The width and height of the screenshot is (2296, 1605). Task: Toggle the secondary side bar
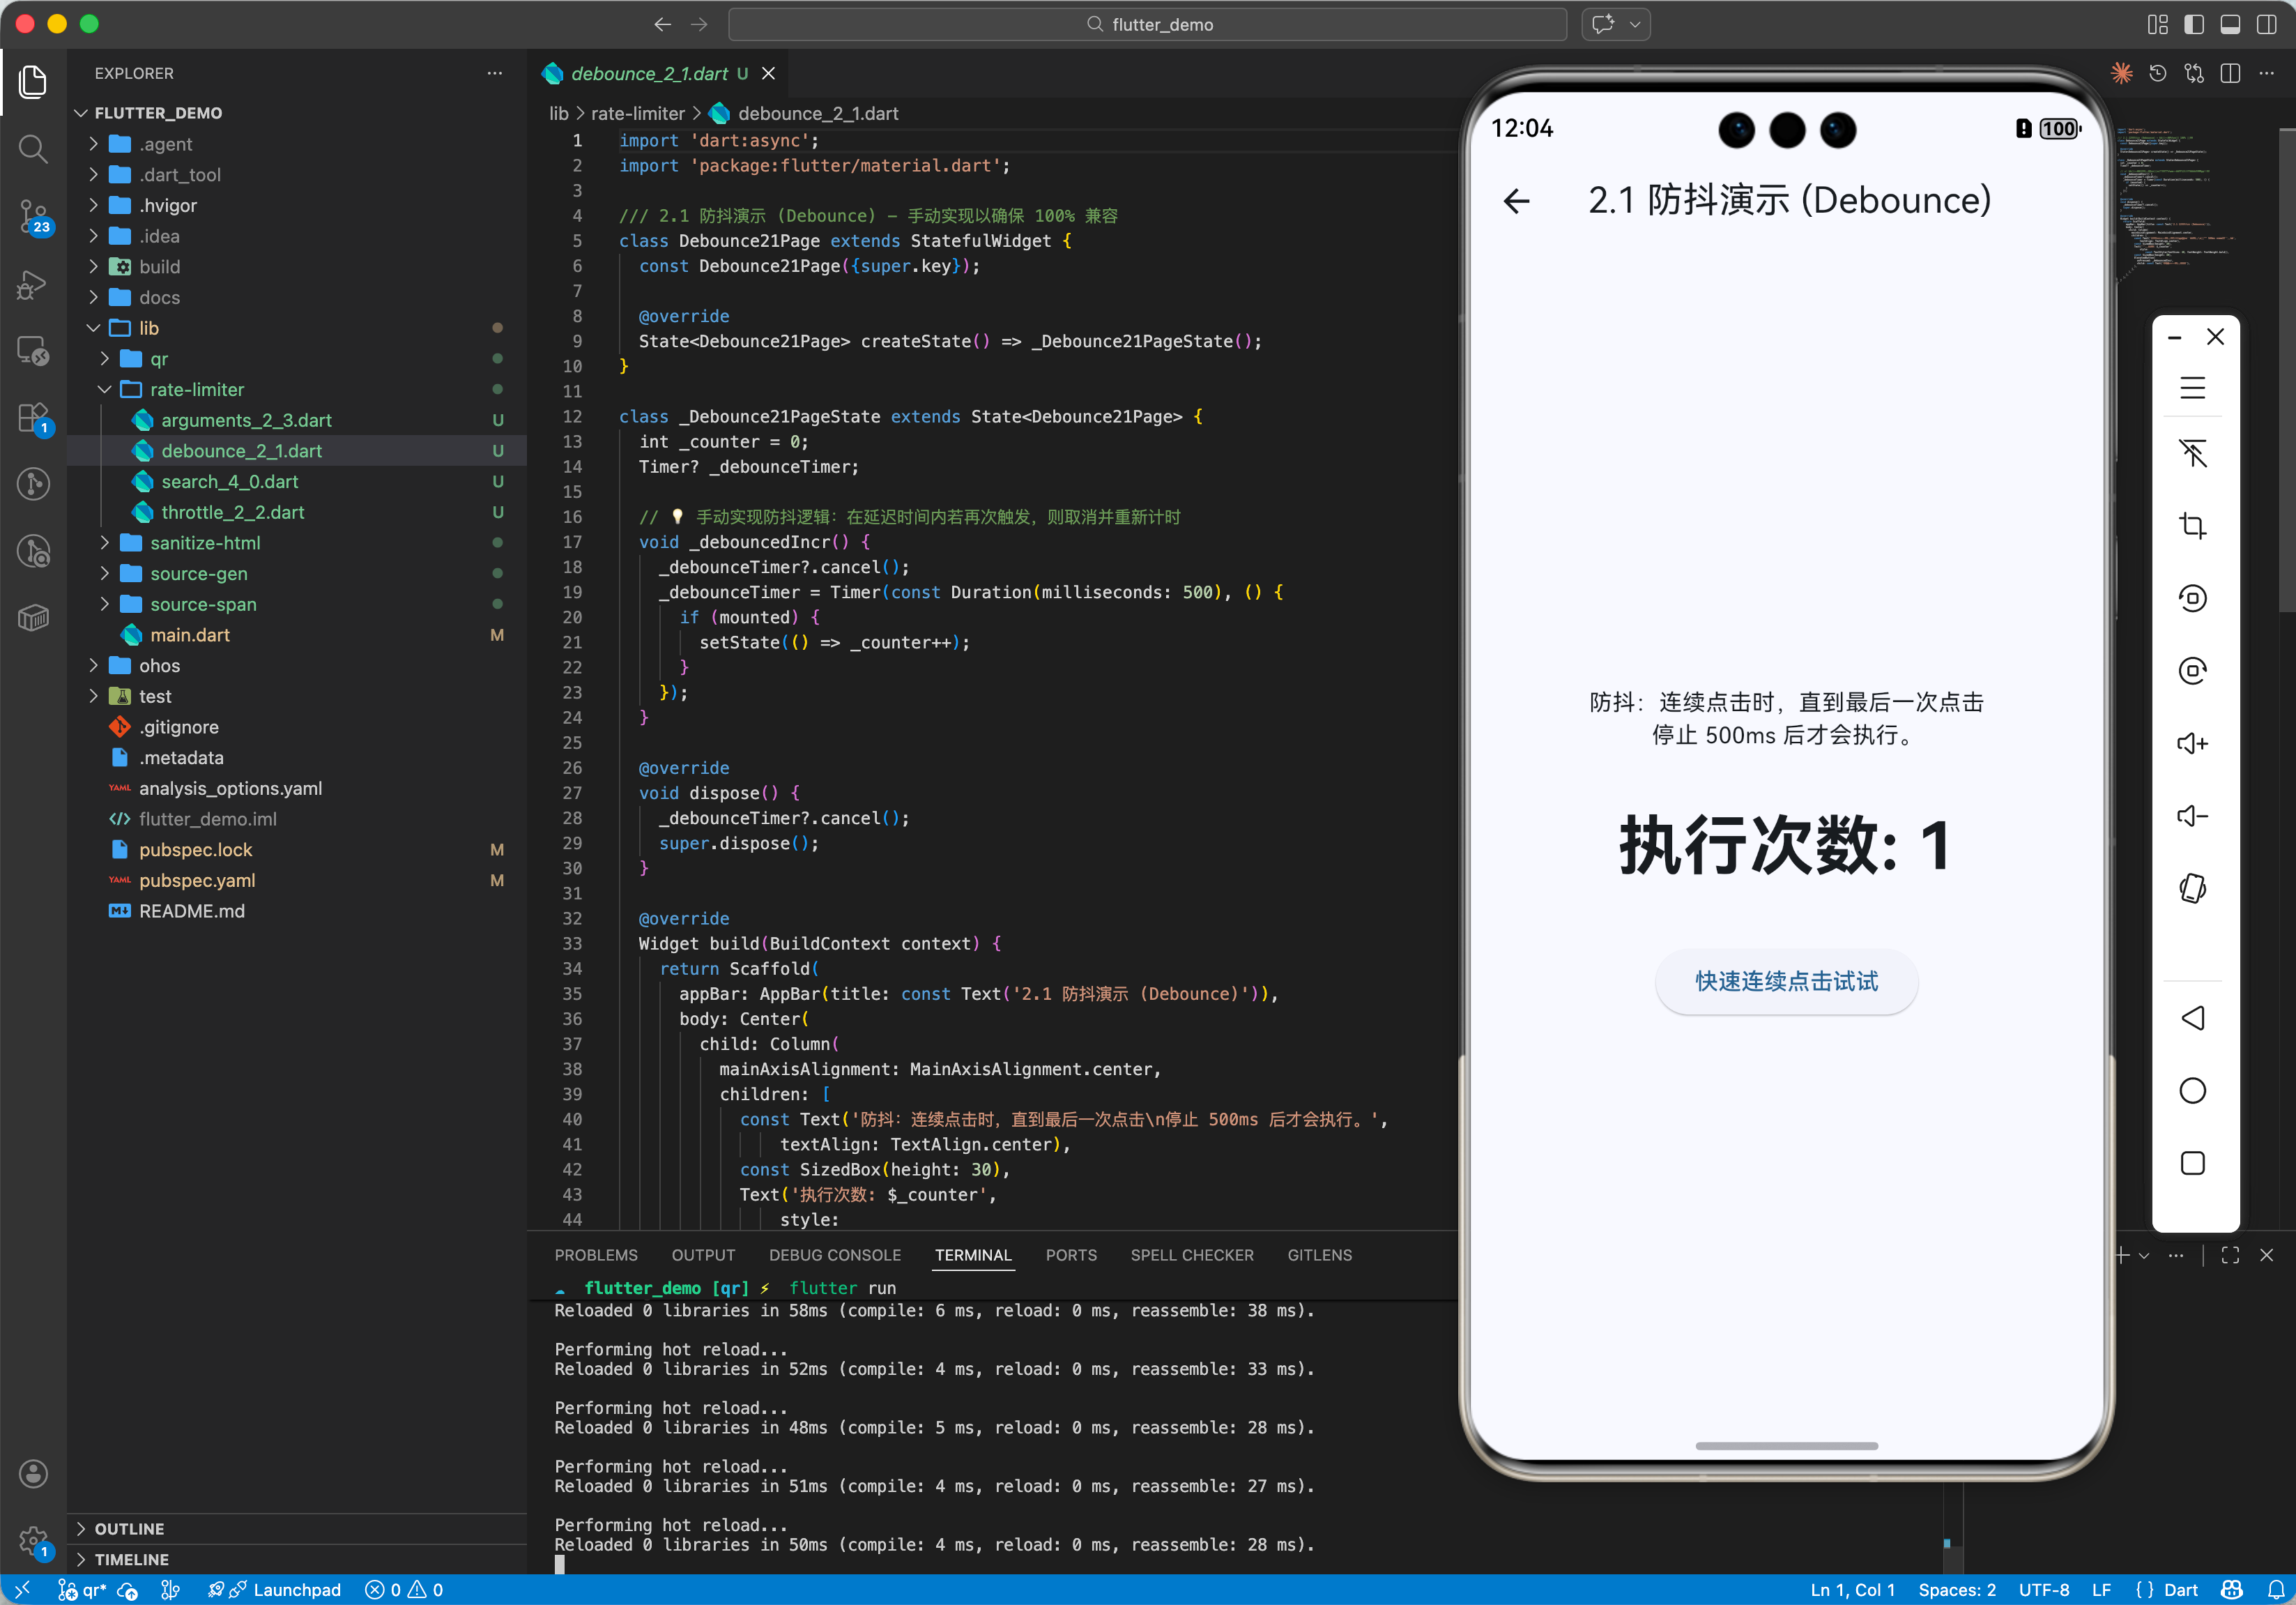point(2268,24)
